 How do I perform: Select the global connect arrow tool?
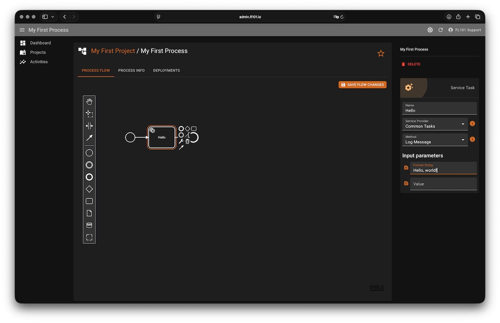point(89,138)
